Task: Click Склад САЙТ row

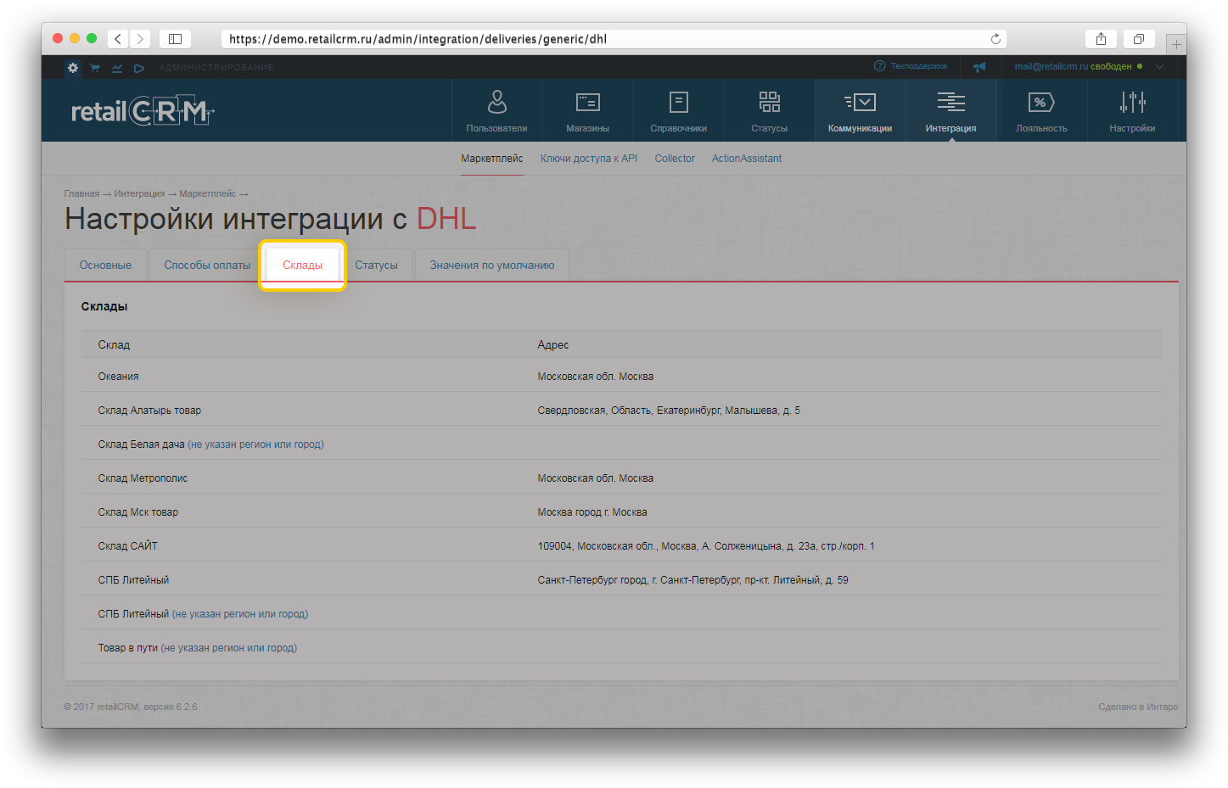Action: pyautogui.click(x=621, y=546)
